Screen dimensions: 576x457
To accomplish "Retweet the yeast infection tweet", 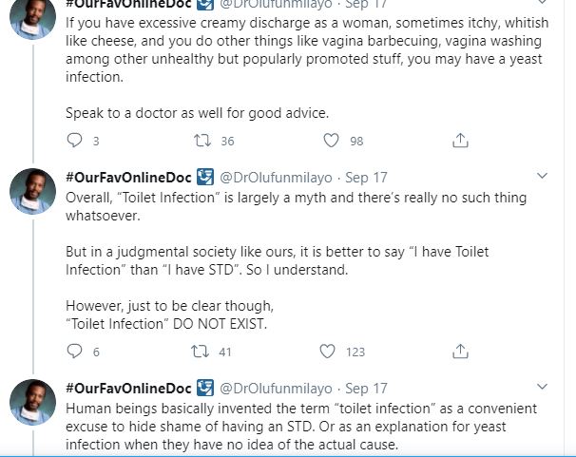I will pyautogui.click(x=202, y=141).
